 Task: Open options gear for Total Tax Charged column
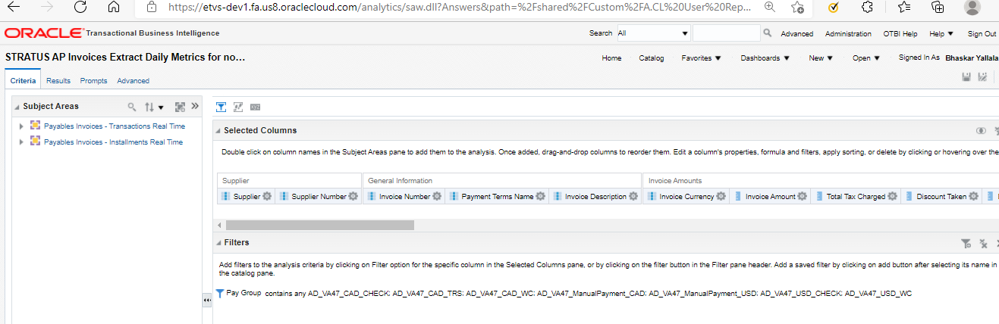click(x=893, y=196)
